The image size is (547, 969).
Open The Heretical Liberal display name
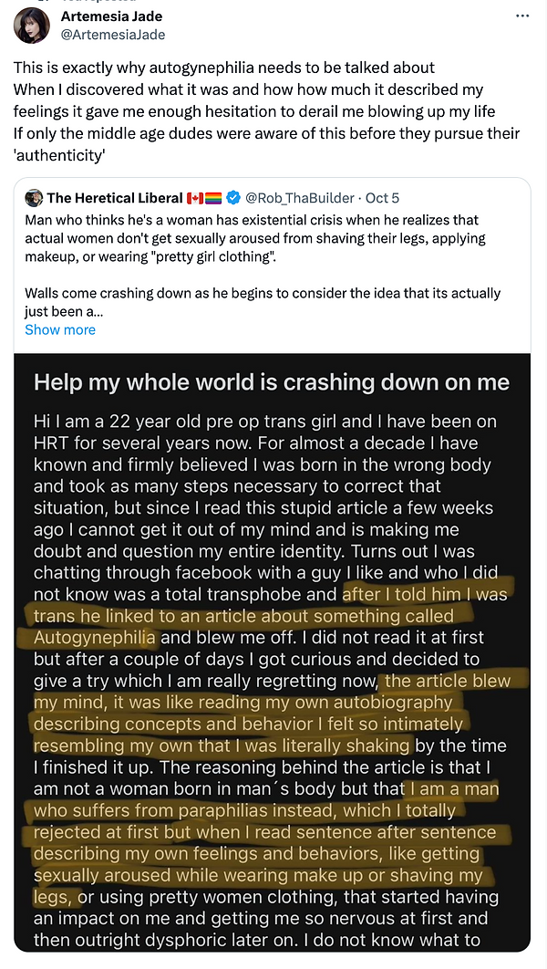pos(114,198)
